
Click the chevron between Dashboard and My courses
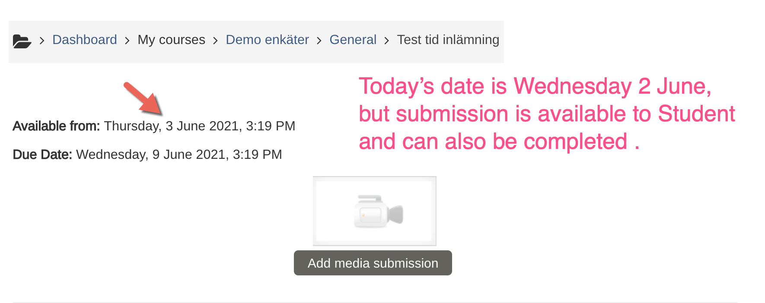coord(127,41)
